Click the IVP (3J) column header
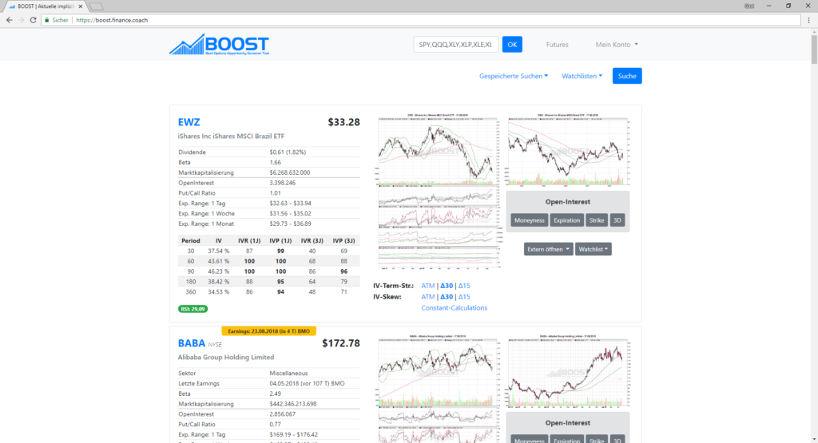This screenshot has width=818, height=443. click(343, 241)
